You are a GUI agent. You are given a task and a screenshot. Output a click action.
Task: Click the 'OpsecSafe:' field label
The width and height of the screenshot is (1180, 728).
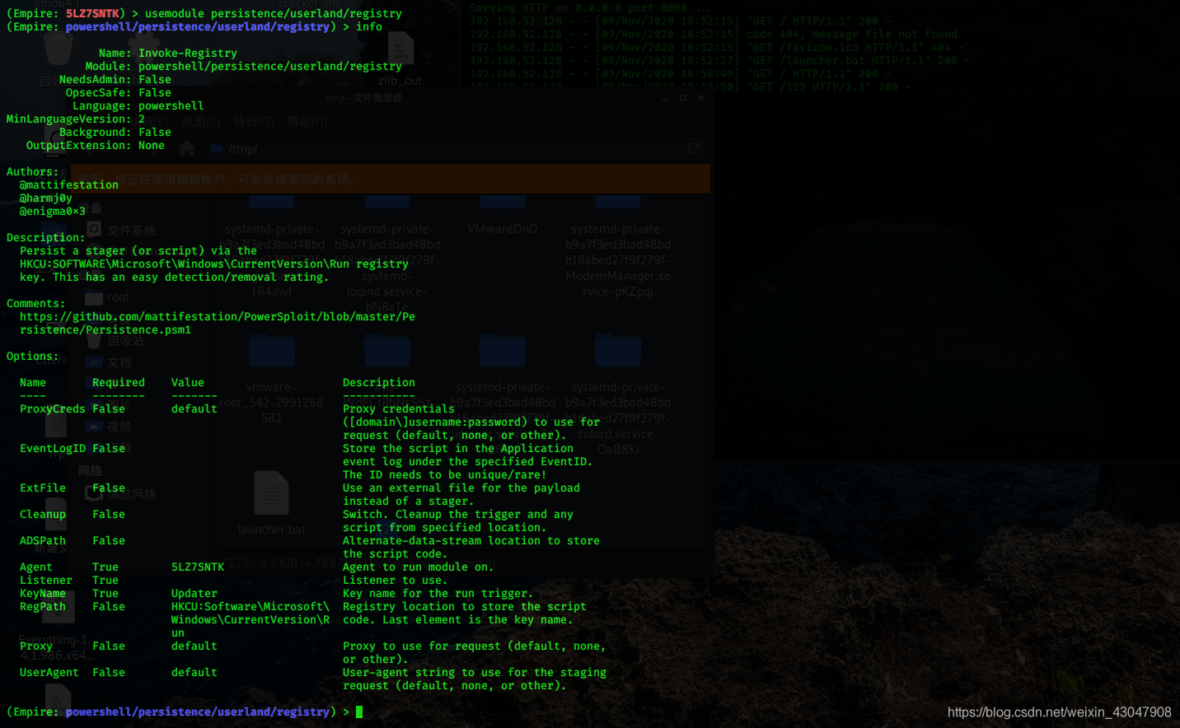(99, 92)
